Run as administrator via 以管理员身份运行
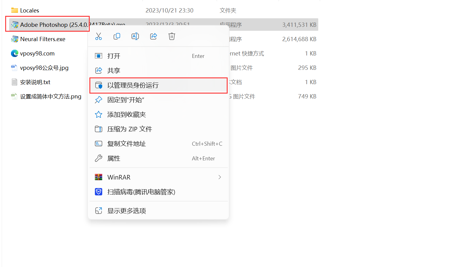 (133, 85)
